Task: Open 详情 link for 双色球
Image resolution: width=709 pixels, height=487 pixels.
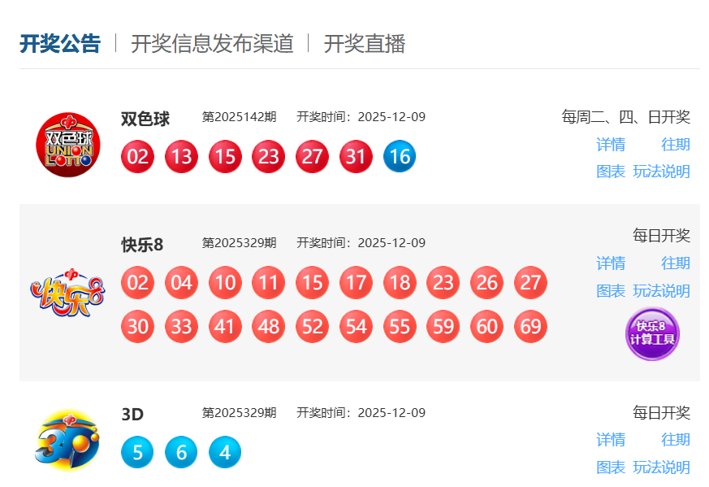Action: point(611,145)
